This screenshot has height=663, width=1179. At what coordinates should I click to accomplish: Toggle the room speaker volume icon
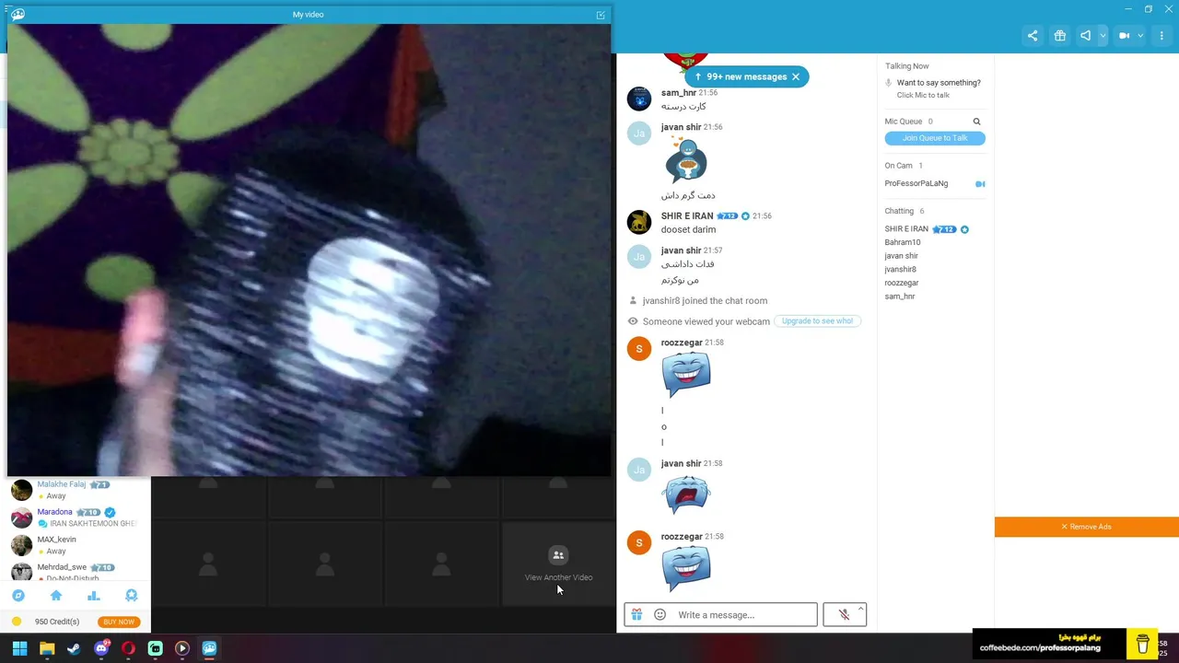pos(1086,36)
